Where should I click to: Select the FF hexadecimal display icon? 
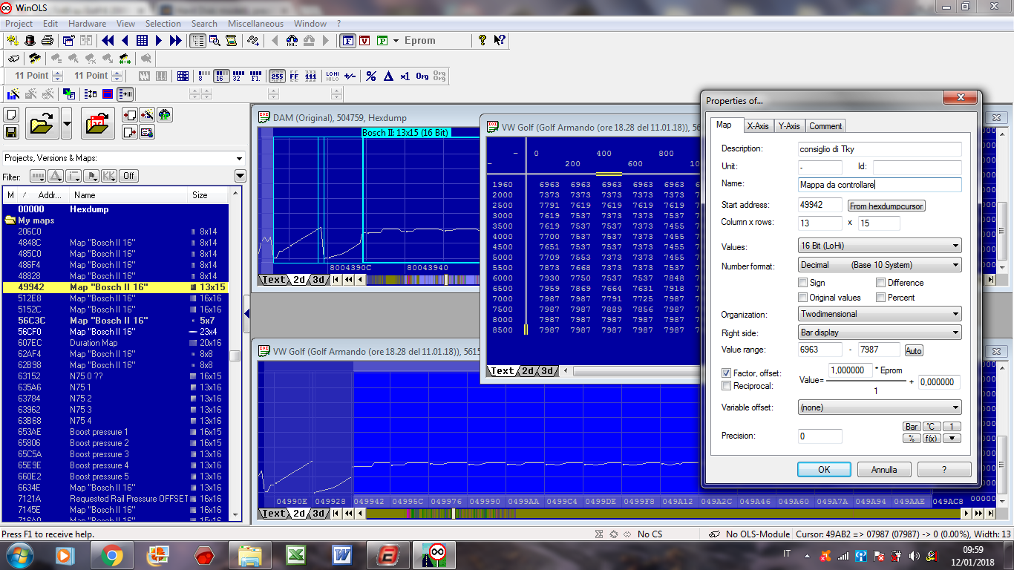pos(294,76)
